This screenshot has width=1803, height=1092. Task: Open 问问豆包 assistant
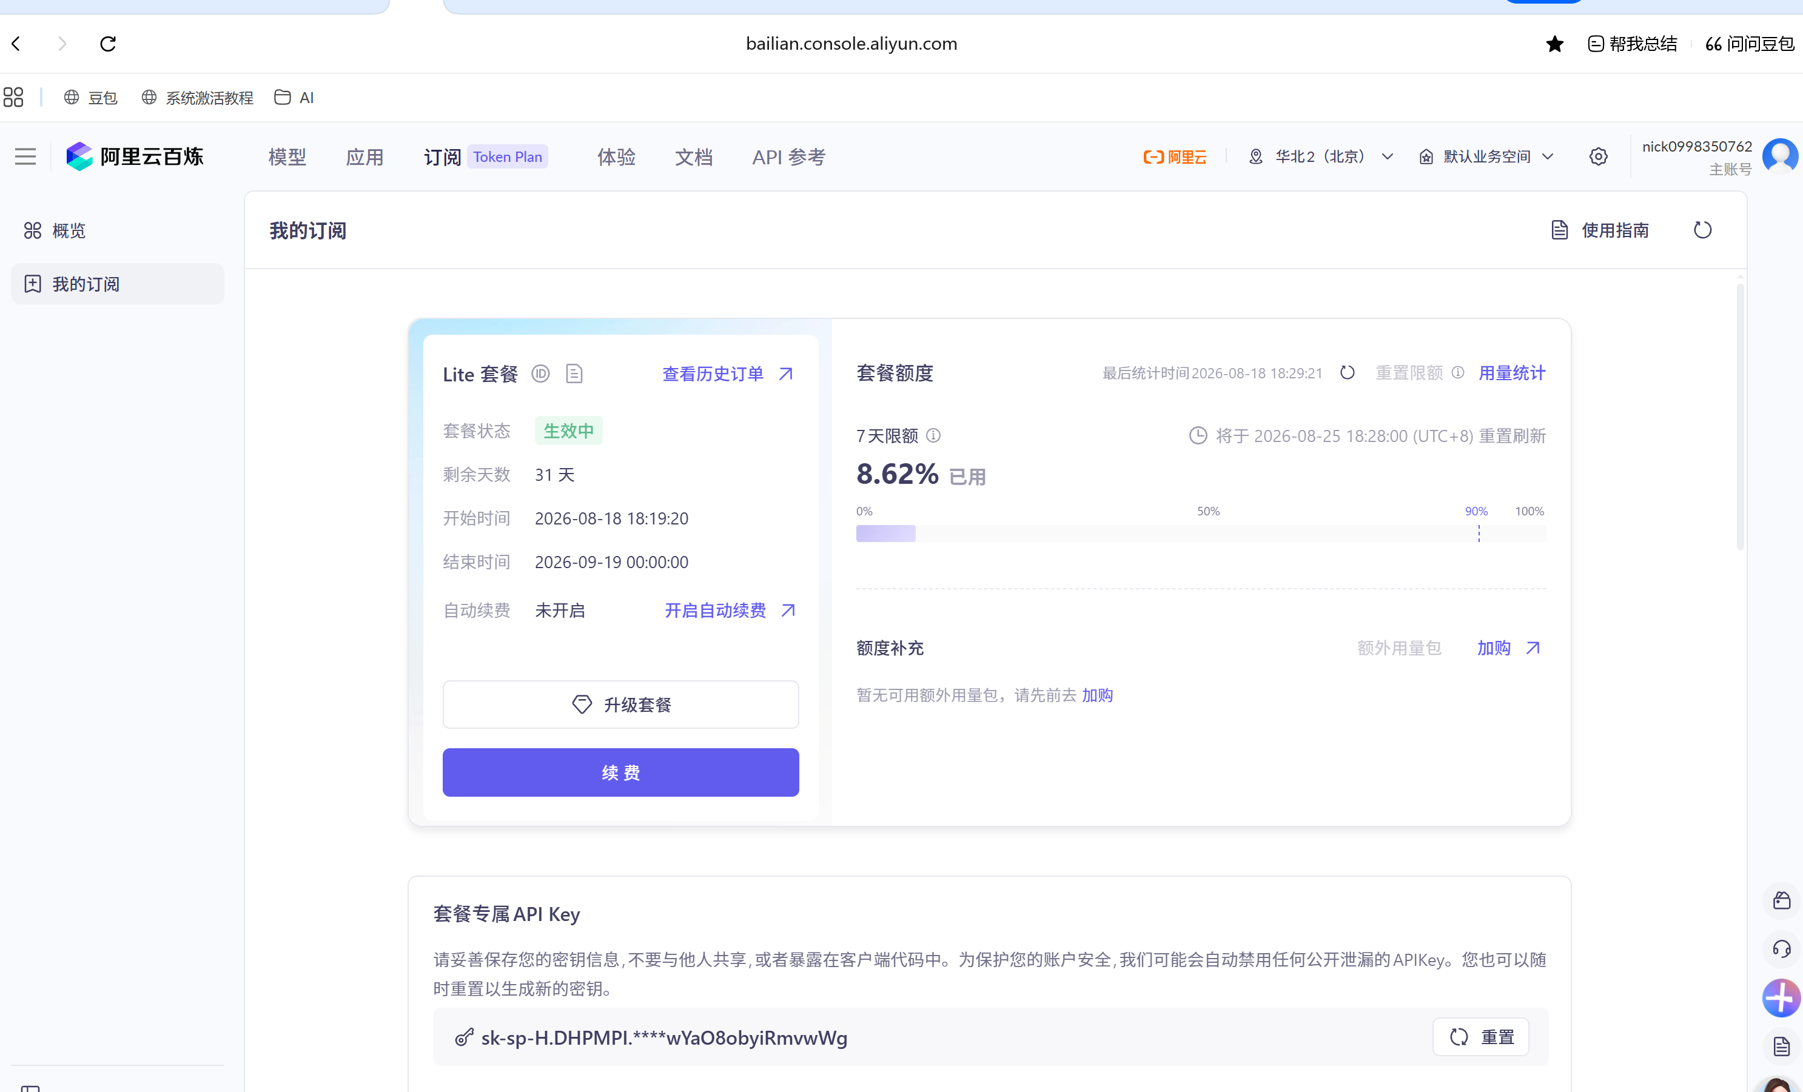tap(1750, 44)
